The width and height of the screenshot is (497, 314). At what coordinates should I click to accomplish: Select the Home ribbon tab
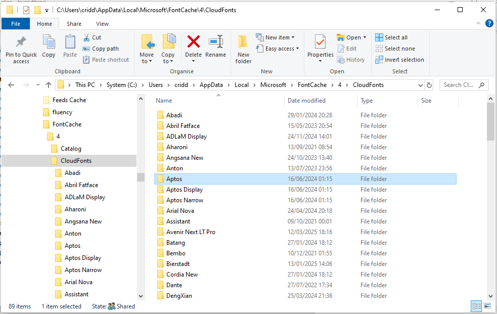(44, 24)
